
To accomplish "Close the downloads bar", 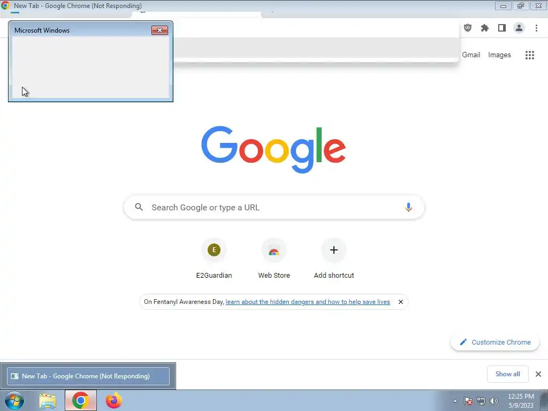I will 538,374.
